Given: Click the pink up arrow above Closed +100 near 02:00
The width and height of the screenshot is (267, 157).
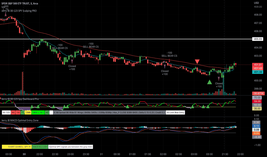Looking at the screenshot, I should (x=165, y=66).
